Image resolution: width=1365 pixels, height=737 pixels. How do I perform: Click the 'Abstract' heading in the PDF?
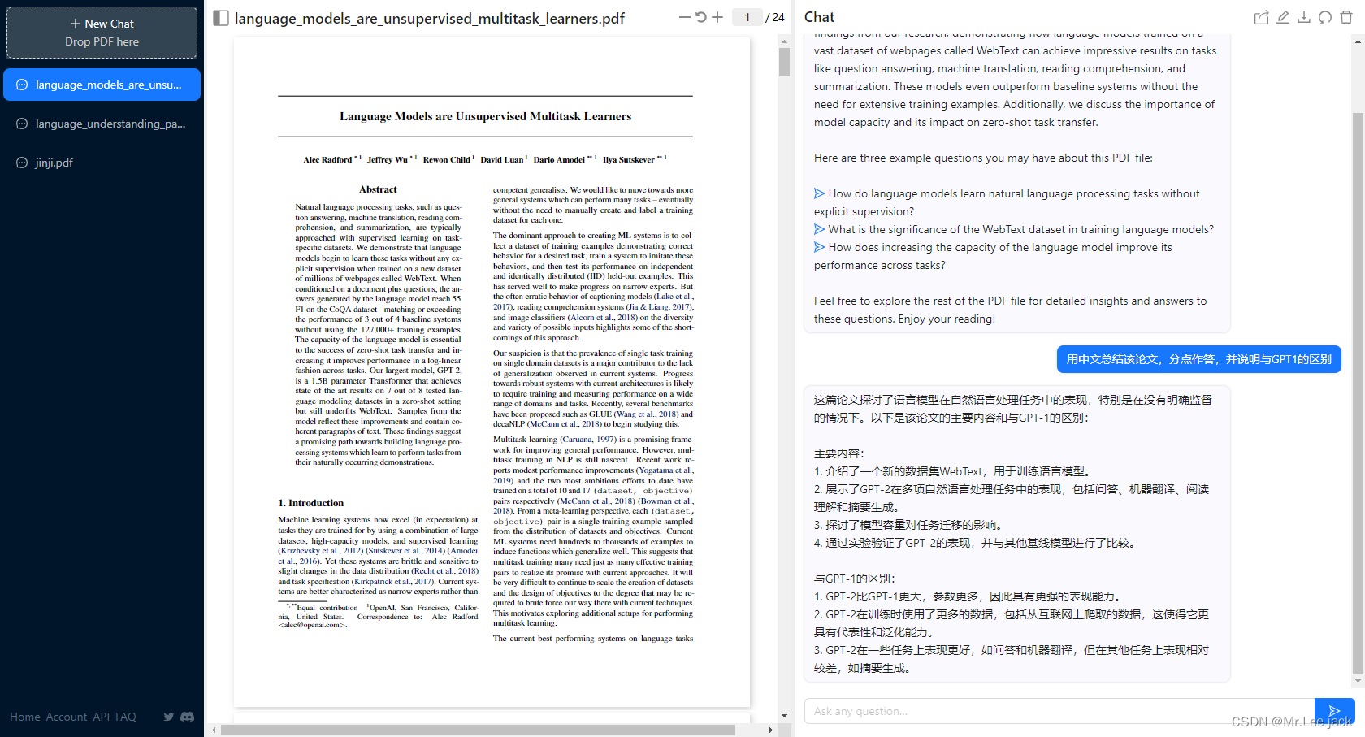(378, 189)
